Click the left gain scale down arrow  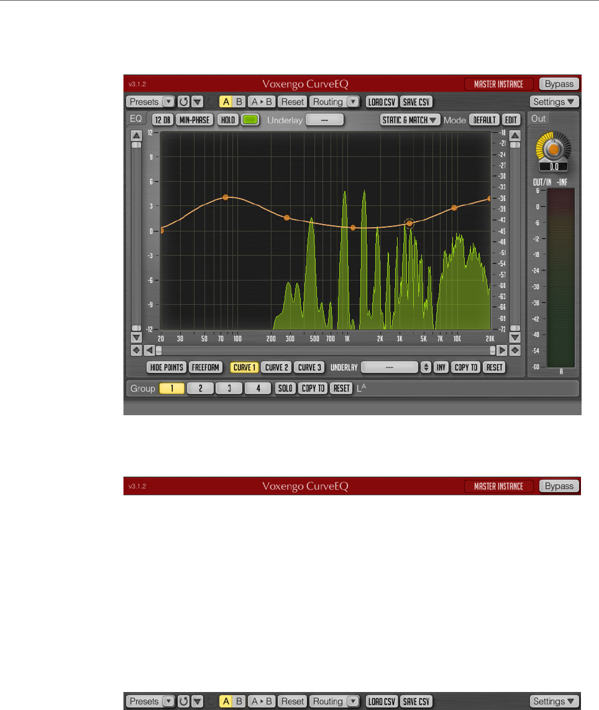click(x=136, y=338)
